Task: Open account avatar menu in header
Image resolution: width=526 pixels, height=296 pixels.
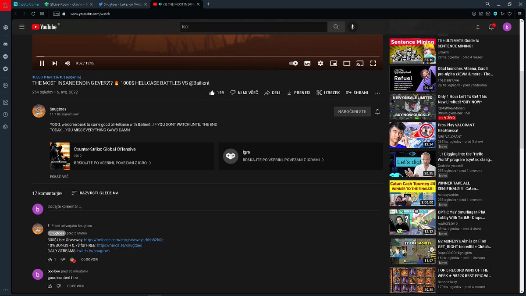Action: coord(507,27)
